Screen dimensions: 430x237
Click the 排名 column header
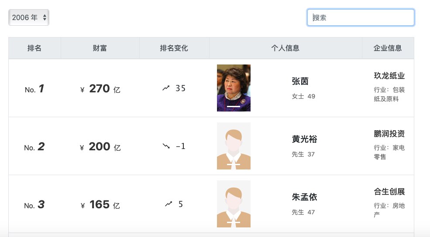(34, 48)
